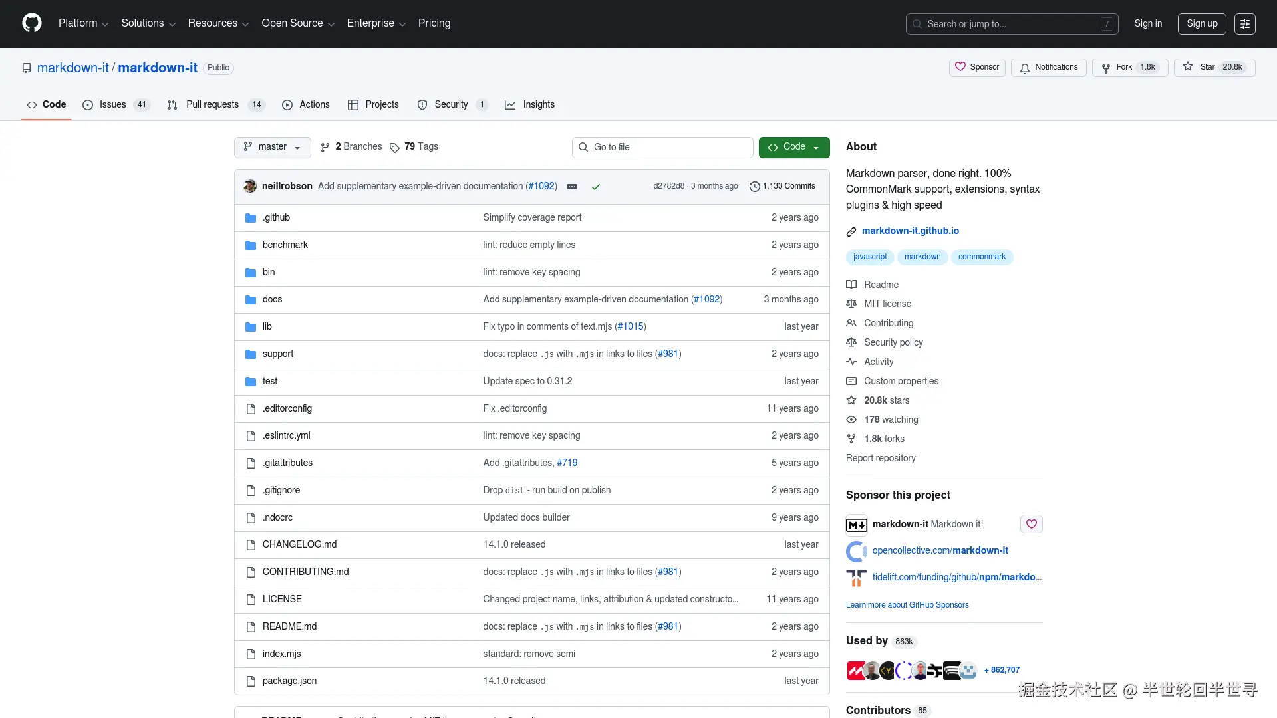Open the commit history clock icon

coord(754,187)
